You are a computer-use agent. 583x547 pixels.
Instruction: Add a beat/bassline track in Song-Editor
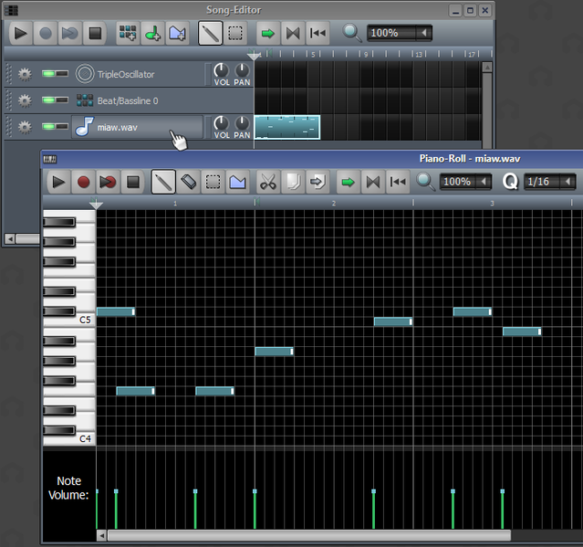pos(128,34)
